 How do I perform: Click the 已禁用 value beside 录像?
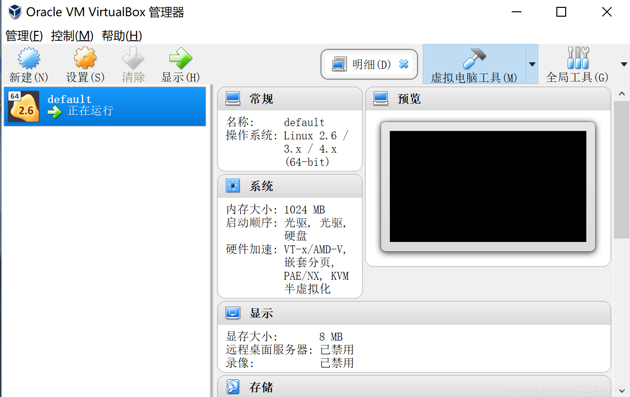click(x=337, y=363)
